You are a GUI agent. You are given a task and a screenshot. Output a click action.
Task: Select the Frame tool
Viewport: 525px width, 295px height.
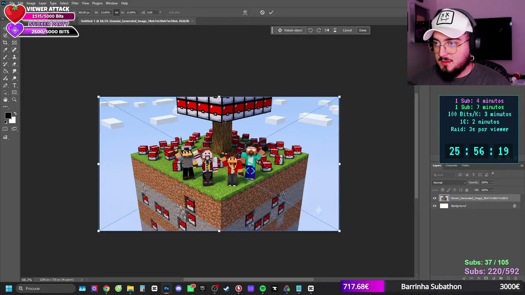coord(14,43)
